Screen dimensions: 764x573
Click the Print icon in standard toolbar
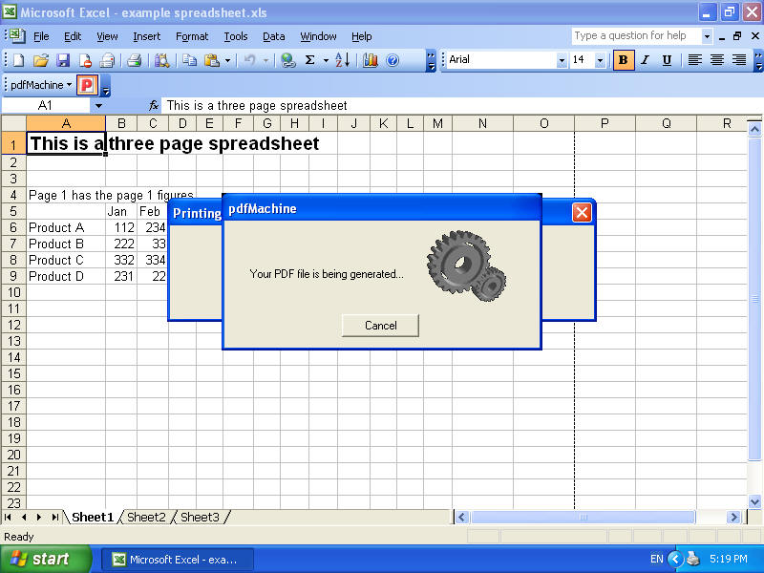pos(135,60)
